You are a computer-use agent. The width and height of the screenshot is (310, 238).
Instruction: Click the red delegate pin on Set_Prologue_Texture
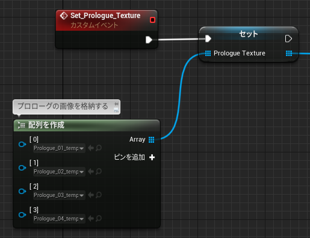(x=152, y=20)
